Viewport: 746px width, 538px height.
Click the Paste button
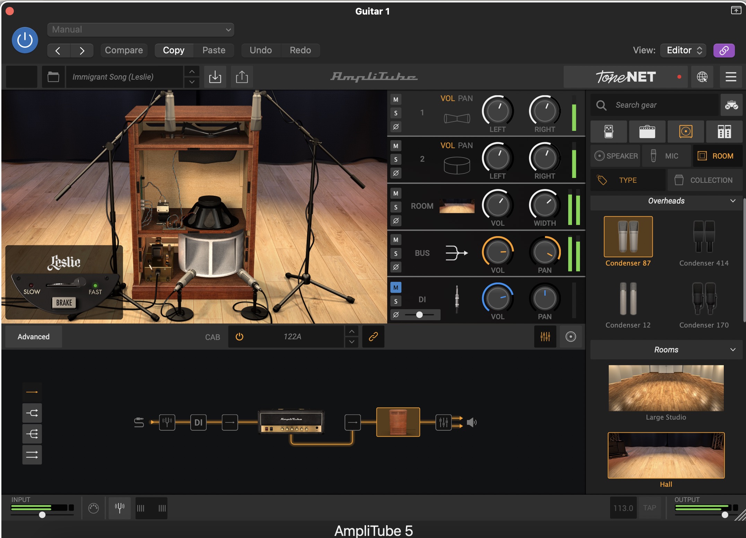click(214, 51)
